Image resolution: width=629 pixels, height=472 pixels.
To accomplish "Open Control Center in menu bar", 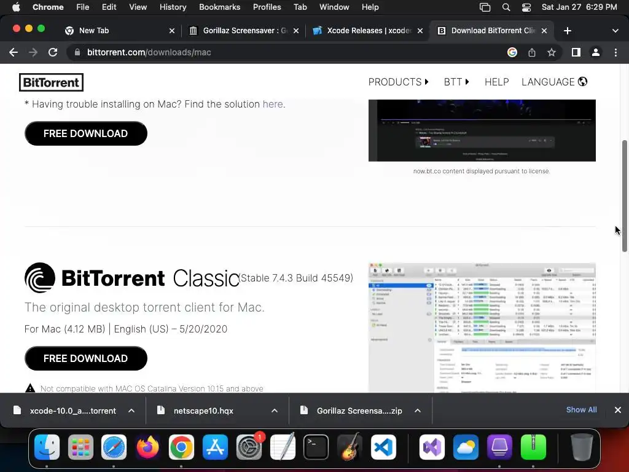I will click(x=526, y=7).
